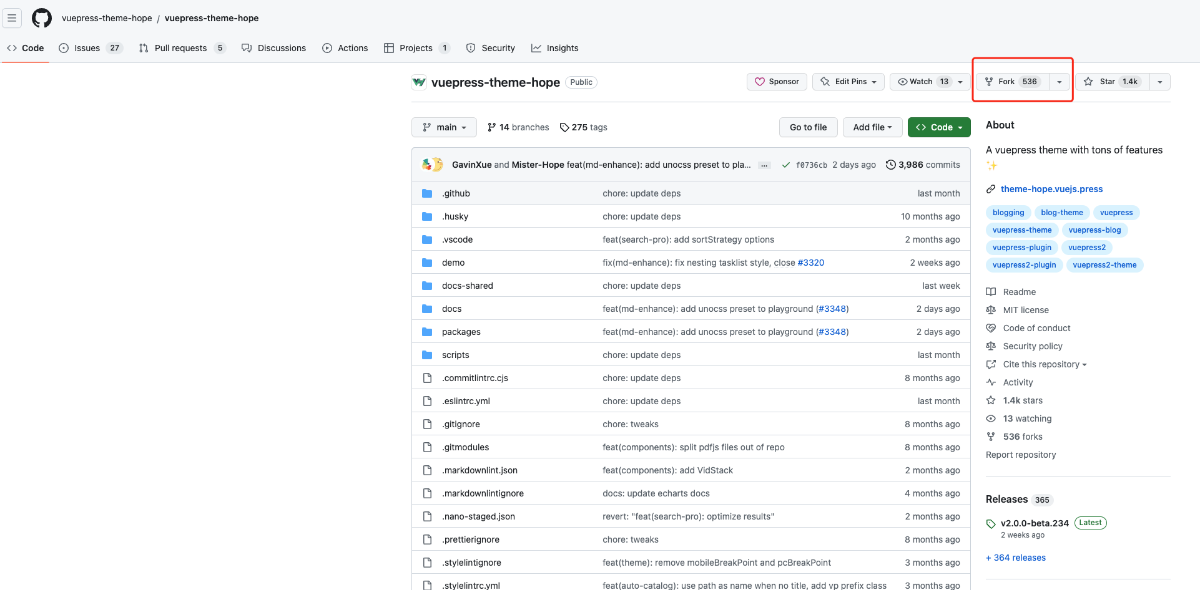Switch to the Insights tab
Viewport: 1200px width, 590px height.
555,48
